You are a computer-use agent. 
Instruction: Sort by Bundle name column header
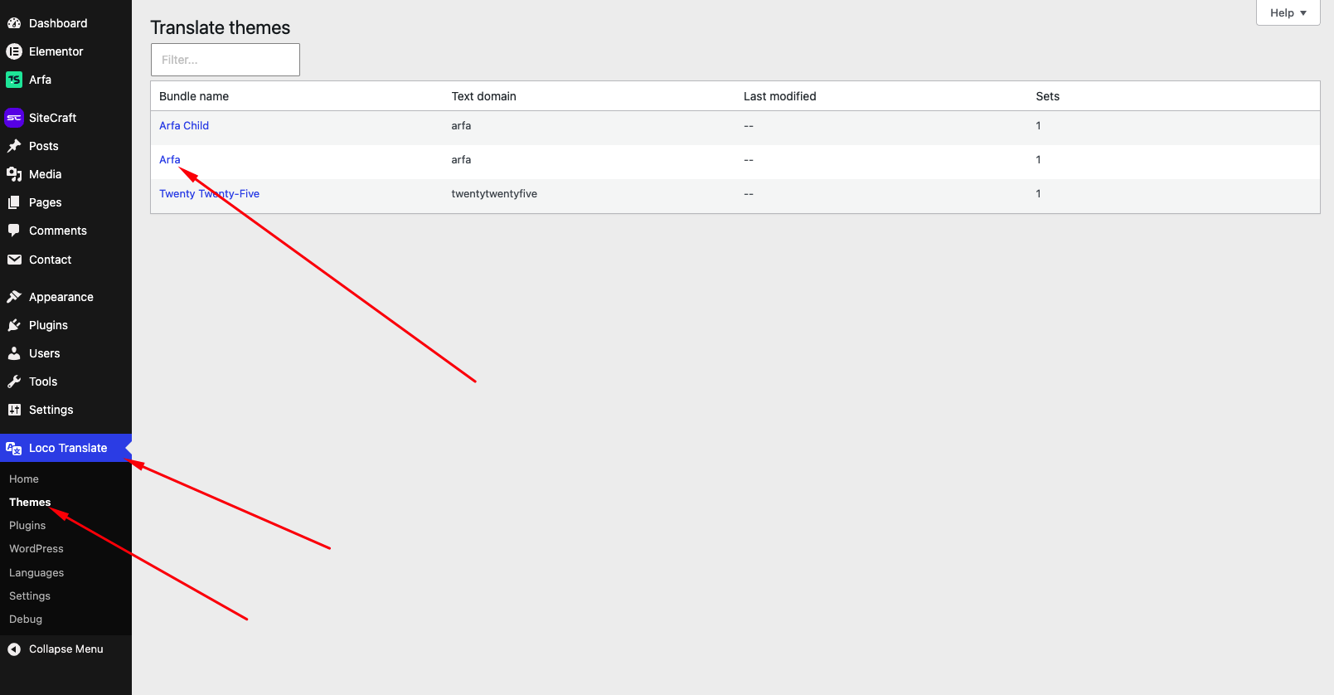(194, 96)
